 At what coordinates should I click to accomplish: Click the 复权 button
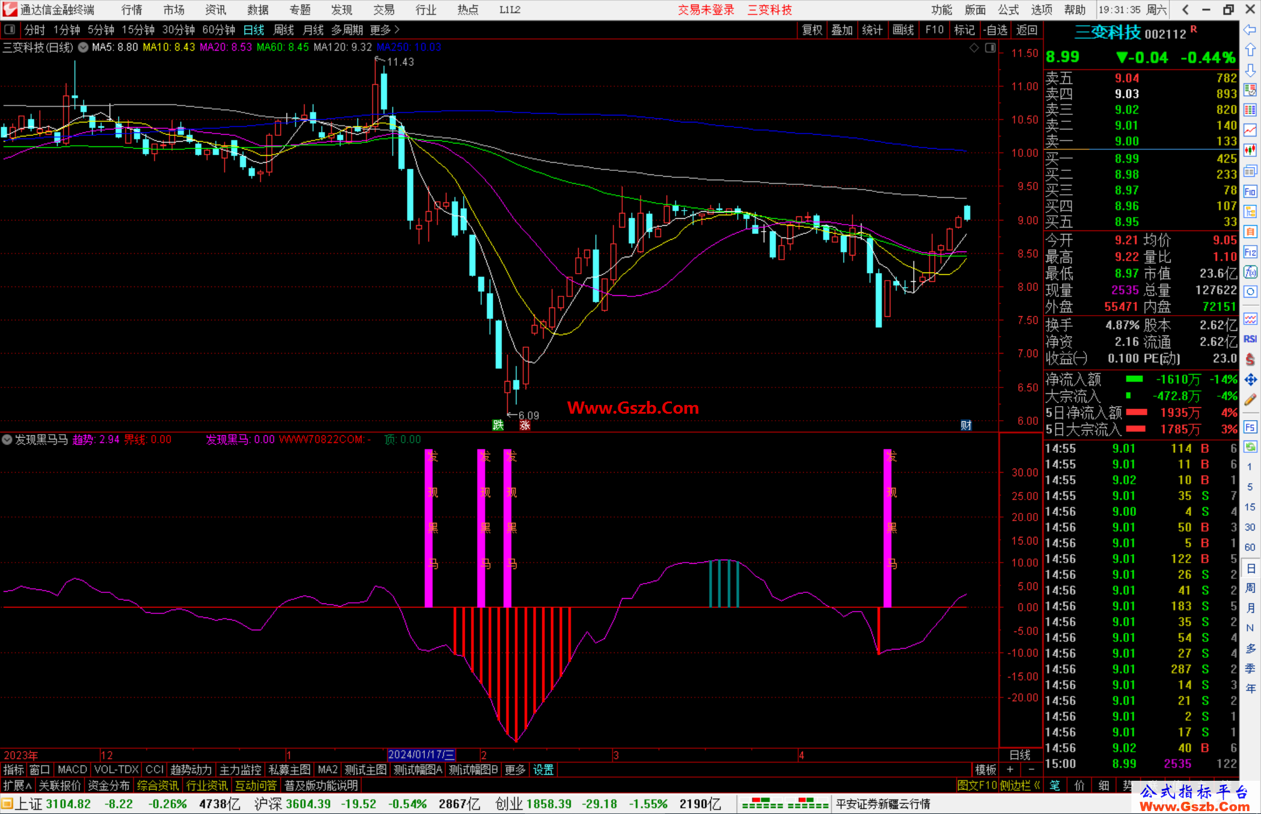tap(812, 30)
